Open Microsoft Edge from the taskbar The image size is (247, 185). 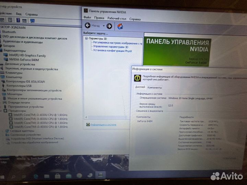click(x=36, y=176)
